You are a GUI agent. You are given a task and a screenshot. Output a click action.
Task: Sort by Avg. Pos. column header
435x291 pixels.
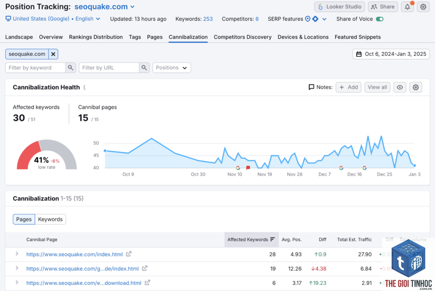291,239
